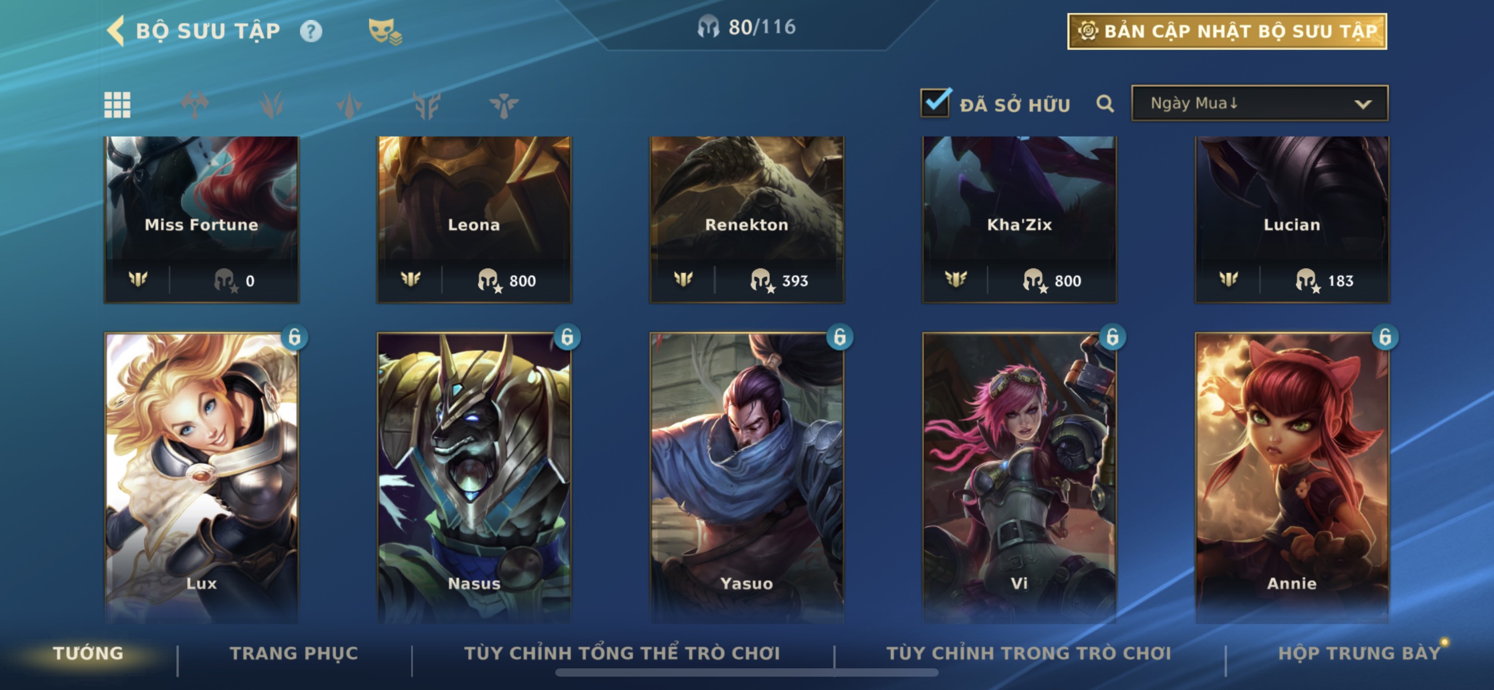This screenshot has height=690, width=1494.
Task: Filter by the second role icon after grid
Action: click(x=271, y=105)
